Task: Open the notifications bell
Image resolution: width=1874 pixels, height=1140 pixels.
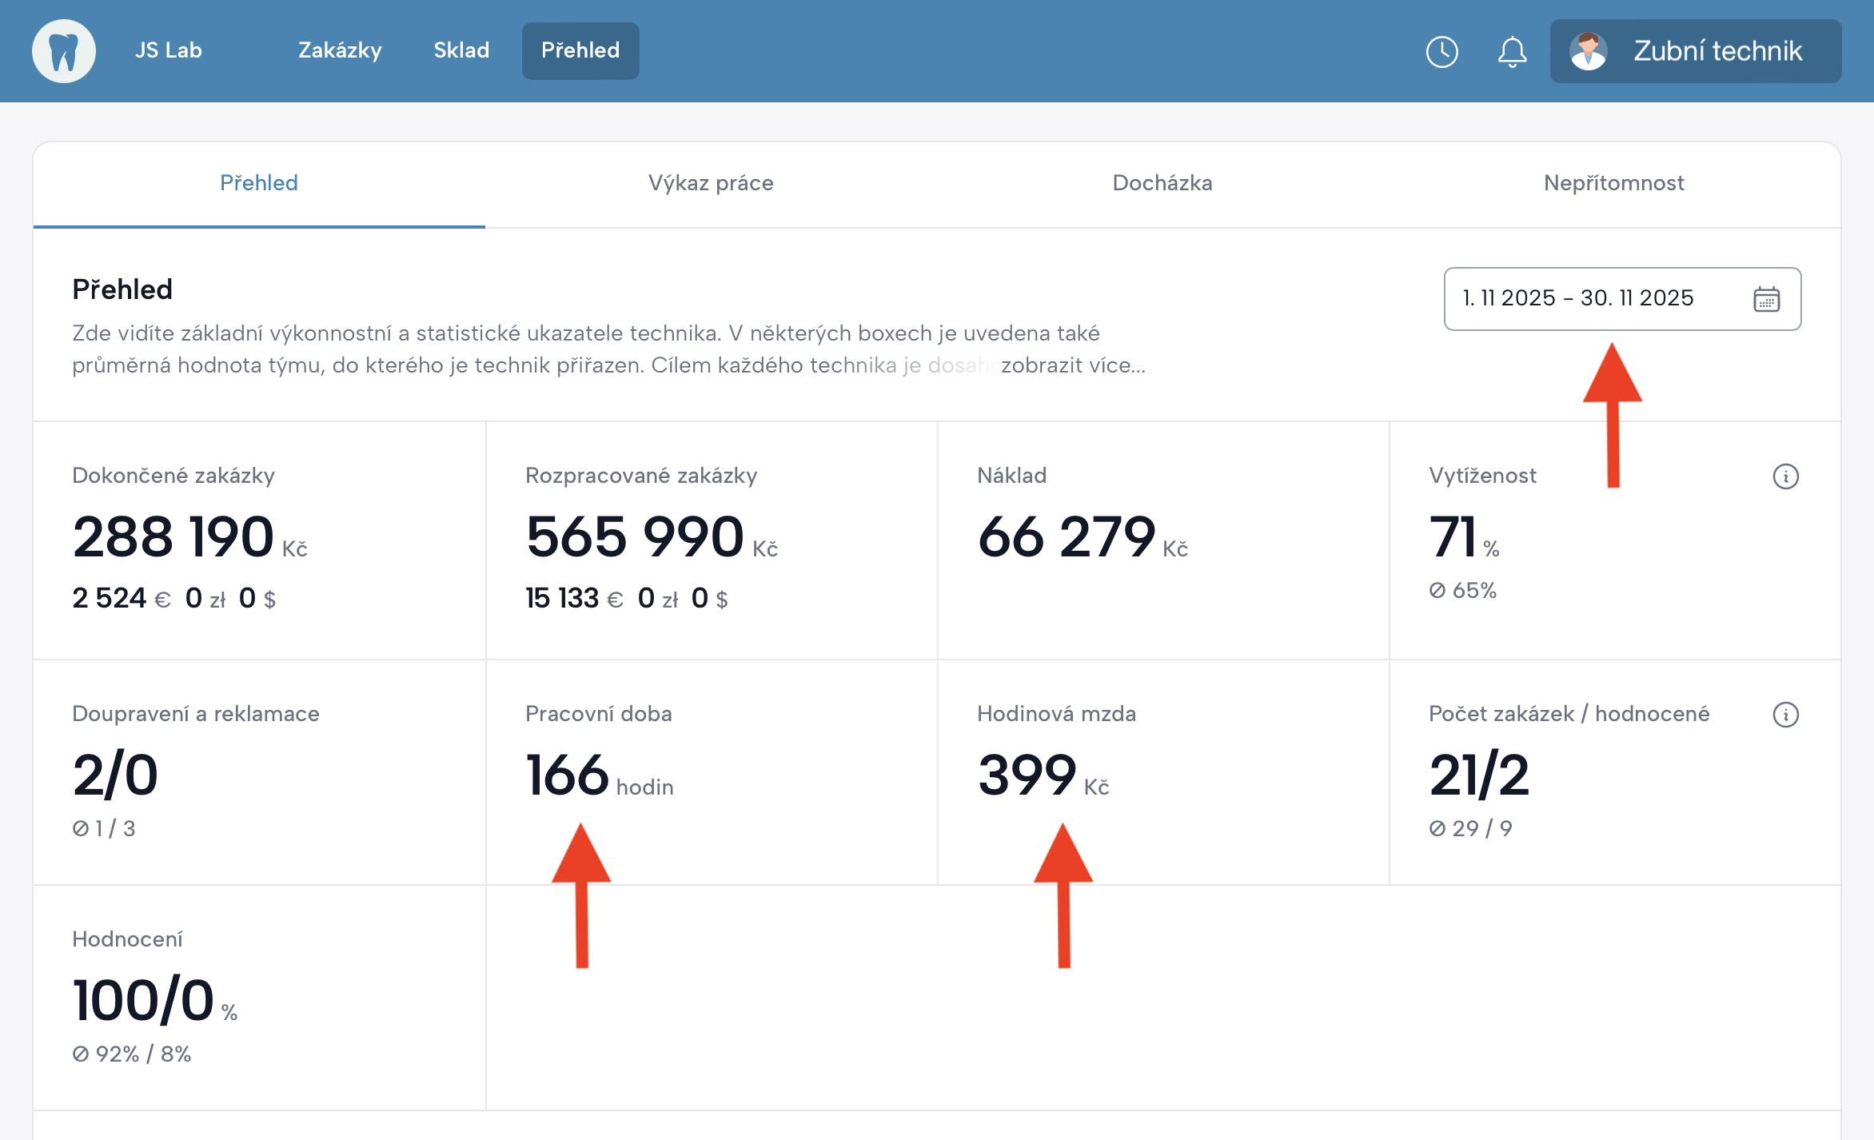Action: [1512, 52]
